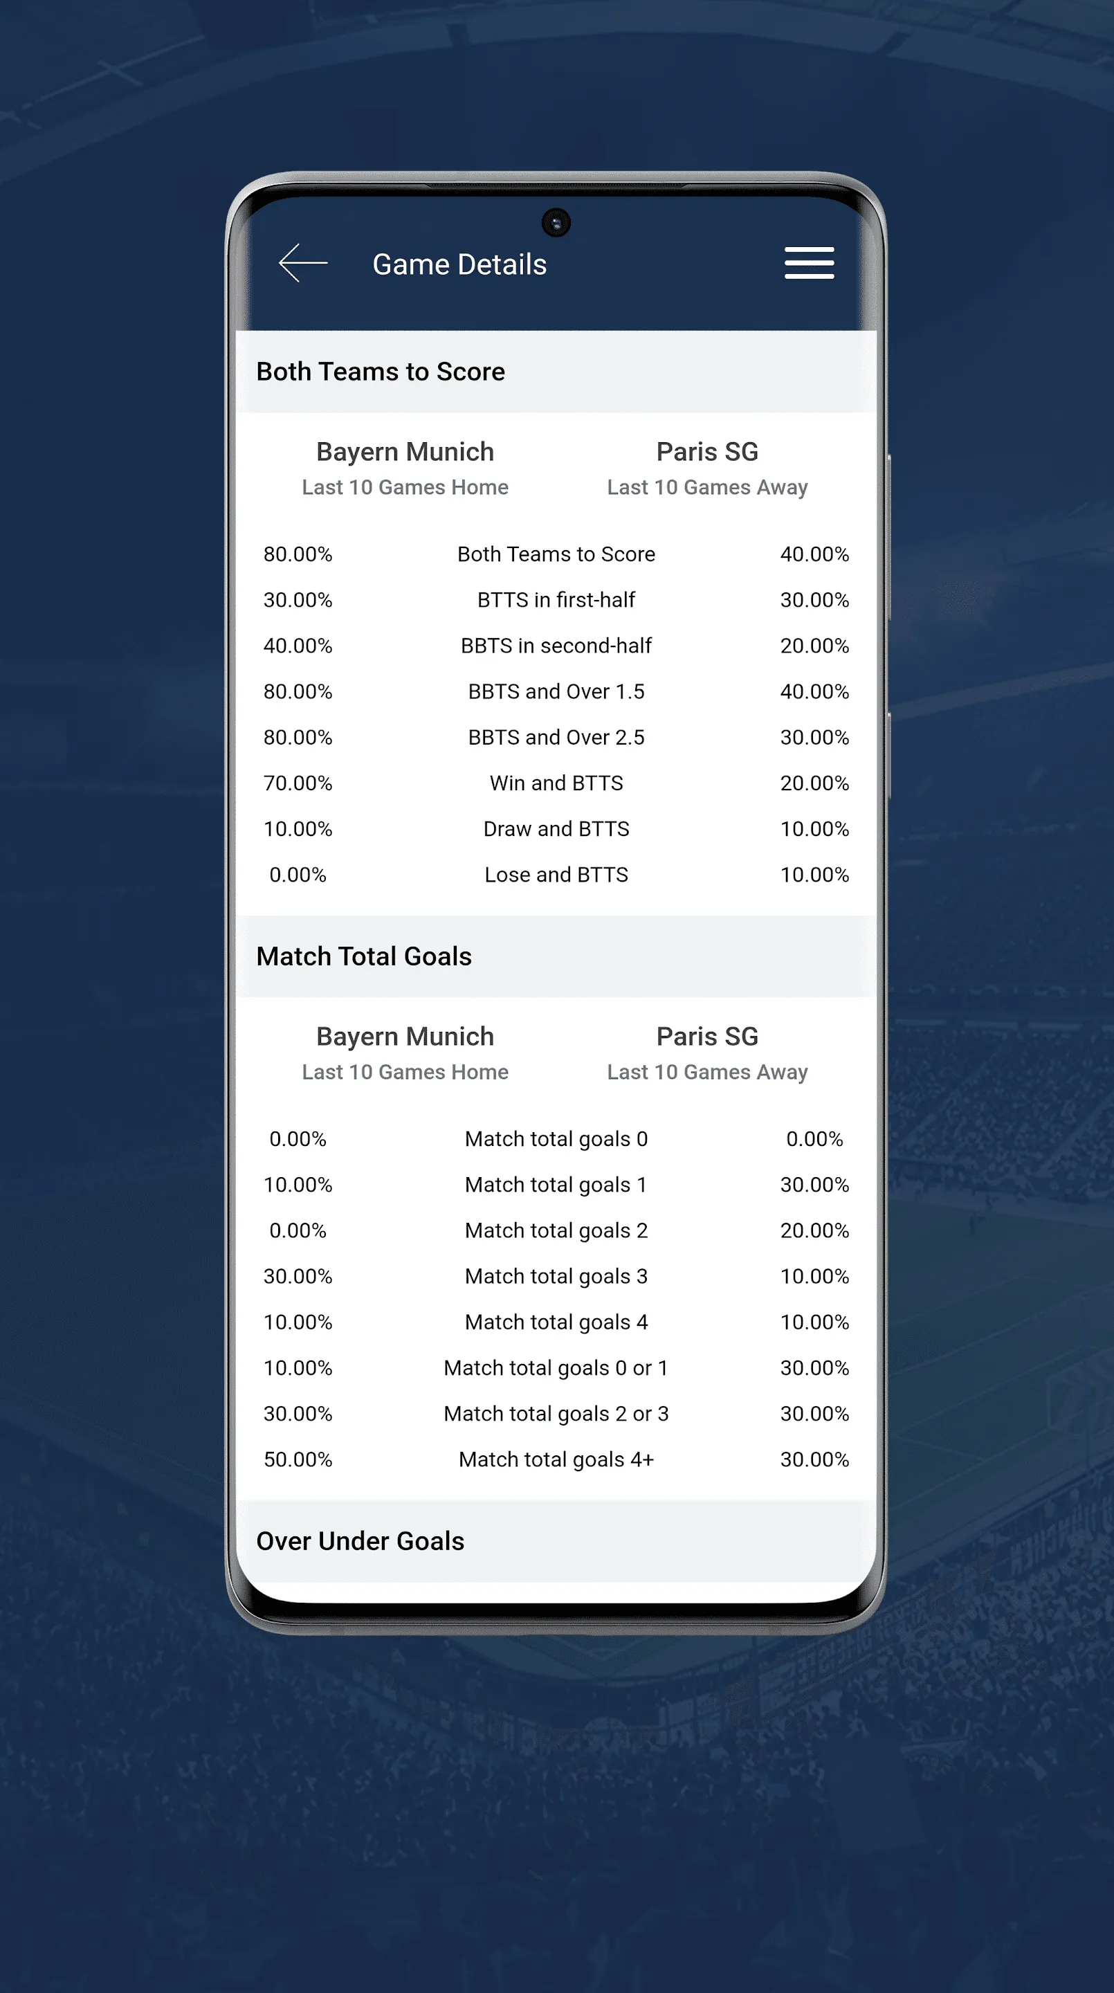Tap Paris SG in Match Total Goals

707,1037
